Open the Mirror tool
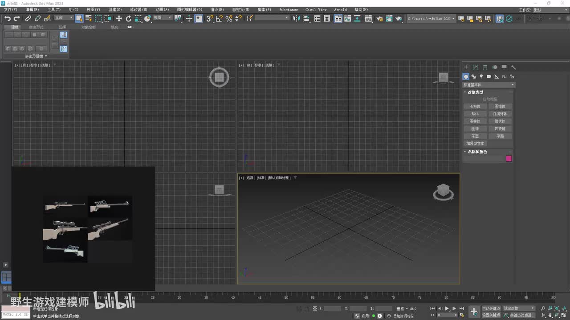570x320 pixels. point(297,18)
